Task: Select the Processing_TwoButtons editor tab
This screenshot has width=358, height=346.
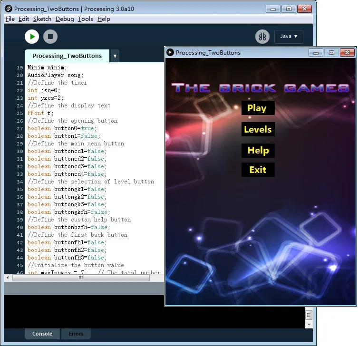Action: point(67,56)
